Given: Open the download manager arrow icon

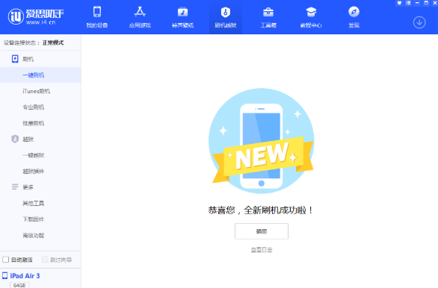Looking at the screenshot, I should [419, 22].
